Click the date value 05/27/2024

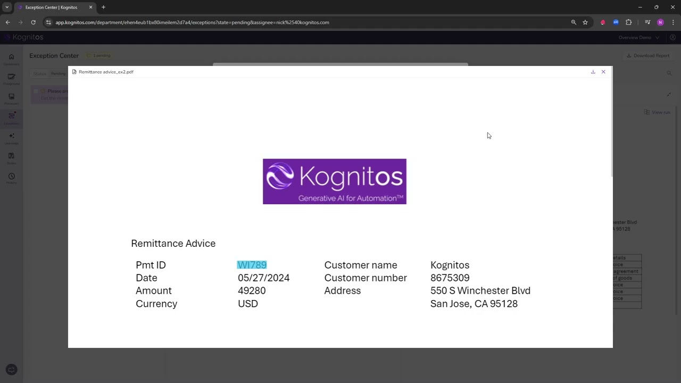click(263, 278)
